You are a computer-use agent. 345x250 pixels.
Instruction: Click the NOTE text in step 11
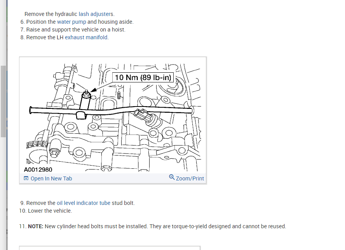tap(36, 226)
